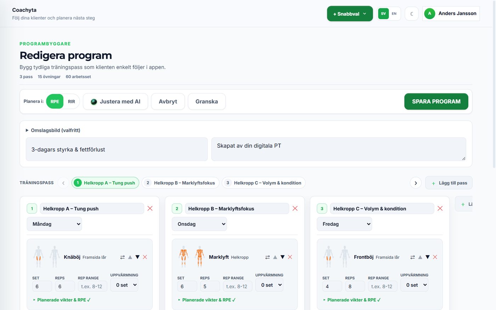496x310 pixels.
Task: Remove the Frontböj exercise
Action: pyautogui.click(x=435, y=257)
